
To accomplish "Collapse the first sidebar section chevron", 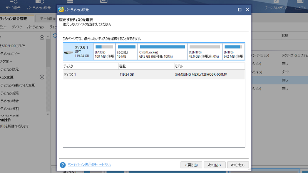I will click(42, 38).
